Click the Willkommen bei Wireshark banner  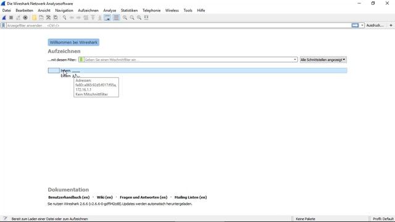click(x=73, y=43)
